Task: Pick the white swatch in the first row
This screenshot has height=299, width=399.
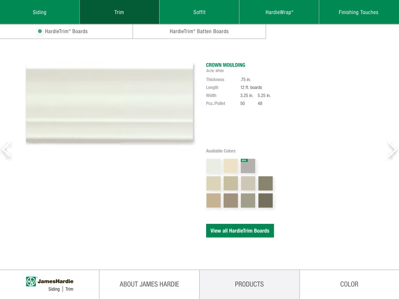Action: click(x=214, y=166)
